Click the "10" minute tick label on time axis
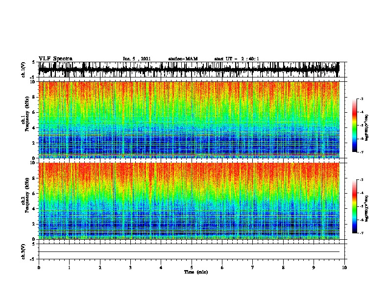Screen dimensions: 388x300 [344, 268]
